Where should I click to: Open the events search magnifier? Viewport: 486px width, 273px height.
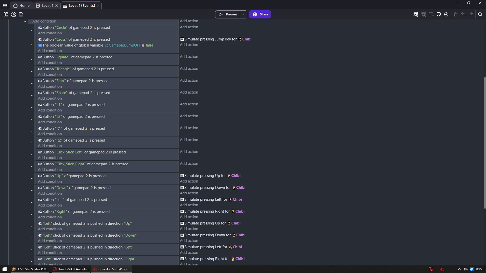(480, 14)
